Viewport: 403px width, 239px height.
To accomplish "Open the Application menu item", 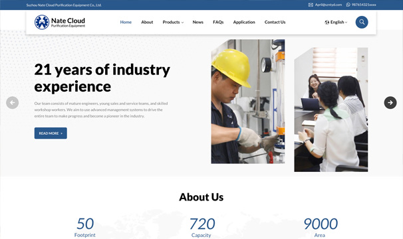I will (x=244, y=23).
